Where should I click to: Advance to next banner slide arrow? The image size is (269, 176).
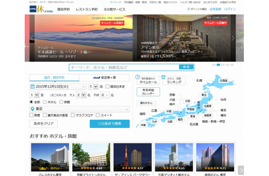[233, 38]
